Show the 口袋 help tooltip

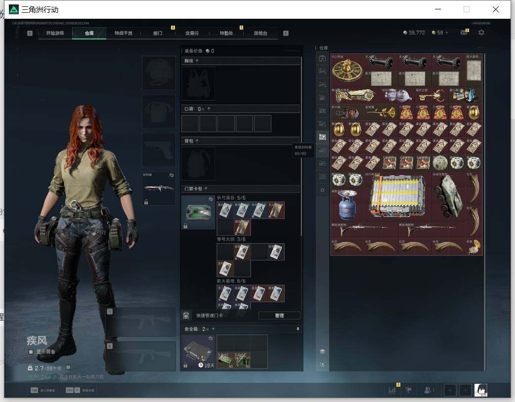click(x=209, y=109)
